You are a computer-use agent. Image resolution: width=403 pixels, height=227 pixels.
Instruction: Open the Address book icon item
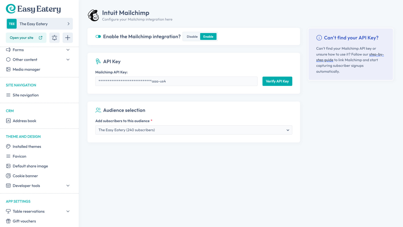click(x=8, y=121)
